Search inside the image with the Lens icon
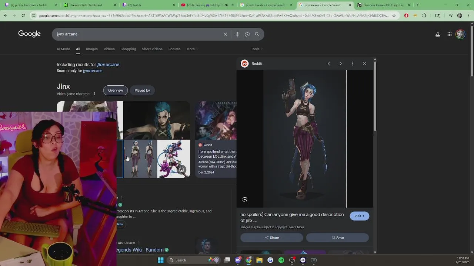 click(x=245, y=199)
